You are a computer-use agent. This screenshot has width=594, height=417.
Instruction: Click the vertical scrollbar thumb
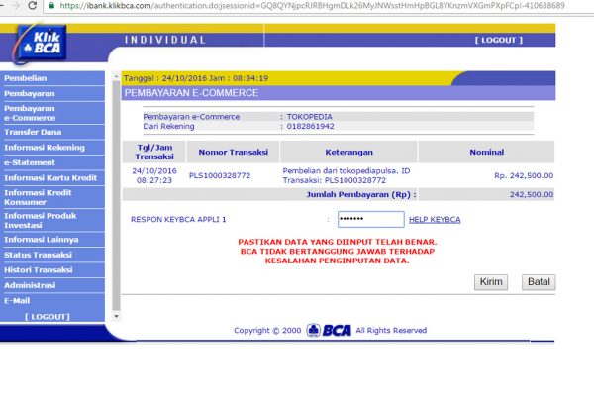coord(116,195)
